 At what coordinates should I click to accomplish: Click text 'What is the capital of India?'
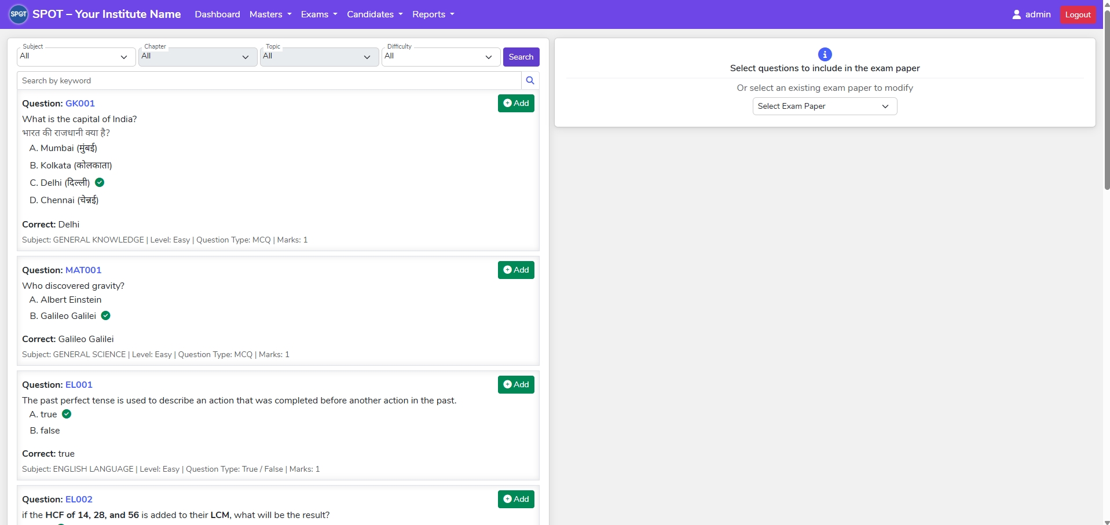point(79,119)
